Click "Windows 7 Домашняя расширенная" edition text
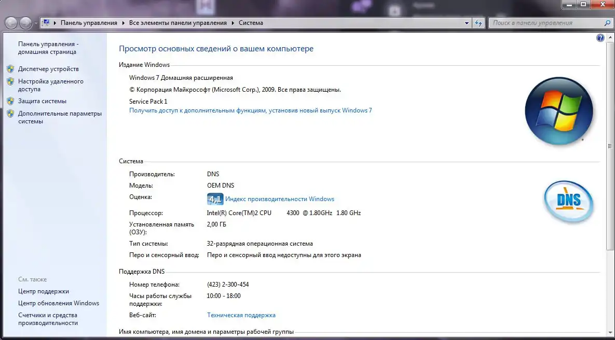This screenshot has width=615, height=340. (181, 78)
